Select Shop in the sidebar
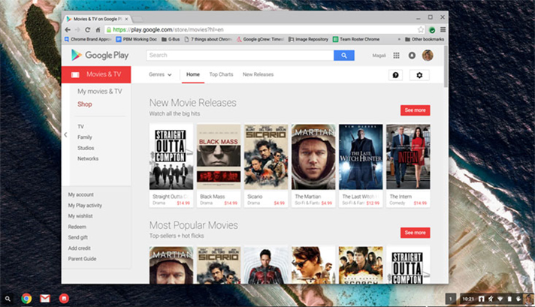535x307 pixels. [x=85, y=104]
